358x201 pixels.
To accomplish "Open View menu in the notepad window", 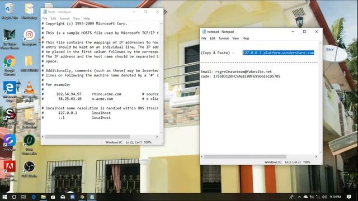I will [235, 39].
